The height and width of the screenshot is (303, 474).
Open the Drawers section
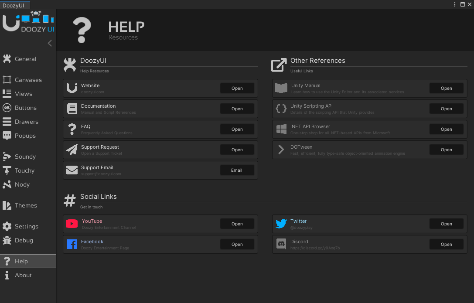(25, 122)
